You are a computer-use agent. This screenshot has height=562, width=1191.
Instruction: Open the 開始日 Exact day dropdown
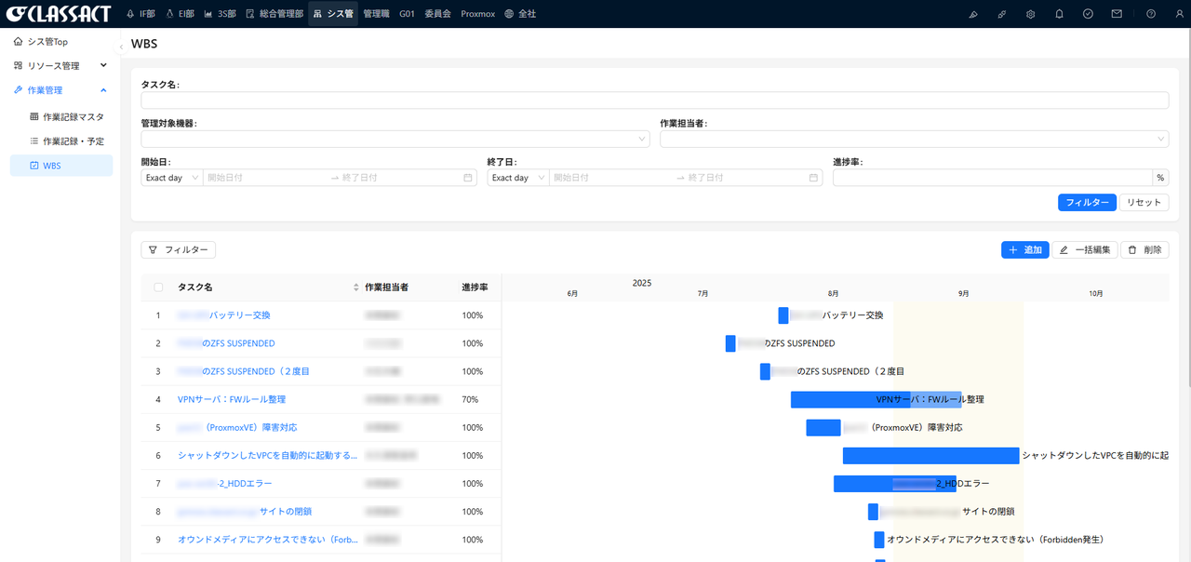tap(172, 178)
